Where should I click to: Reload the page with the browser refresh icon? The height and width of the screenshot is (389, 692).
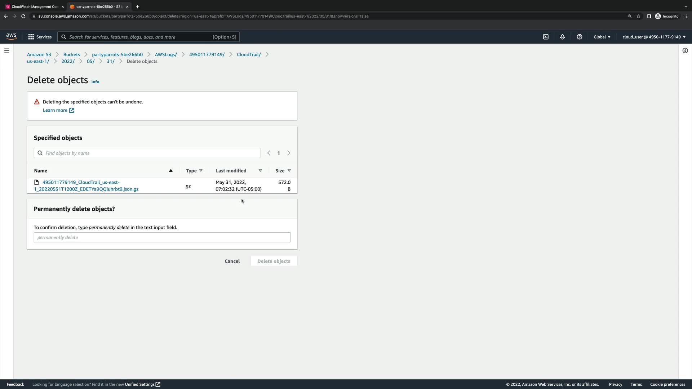point(23,16)
